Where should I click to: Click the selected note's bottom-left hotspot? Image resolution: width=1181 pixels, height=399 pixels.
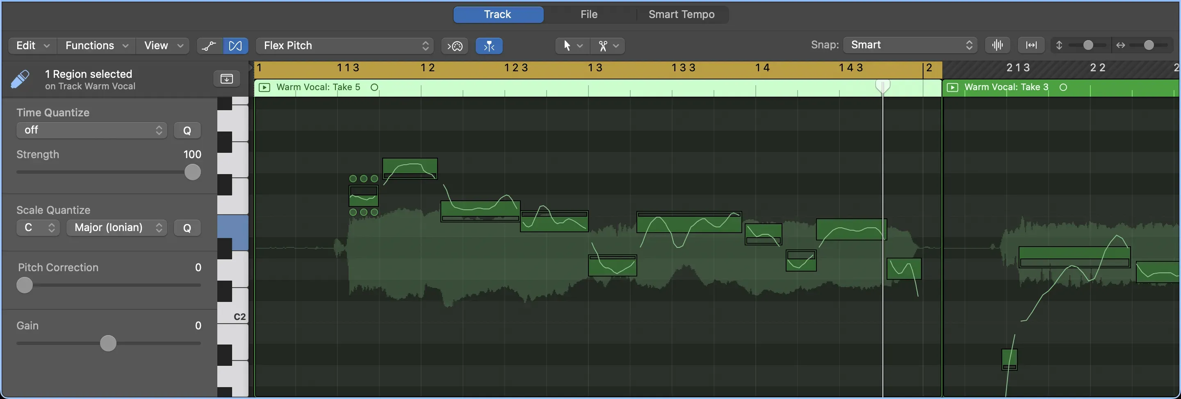pyautogui.click(x=353, y=212)
